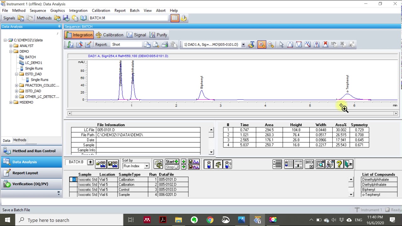Click the batch help question mark icon
Viewport: 402px width, 226px height.
tap(339, 164)
